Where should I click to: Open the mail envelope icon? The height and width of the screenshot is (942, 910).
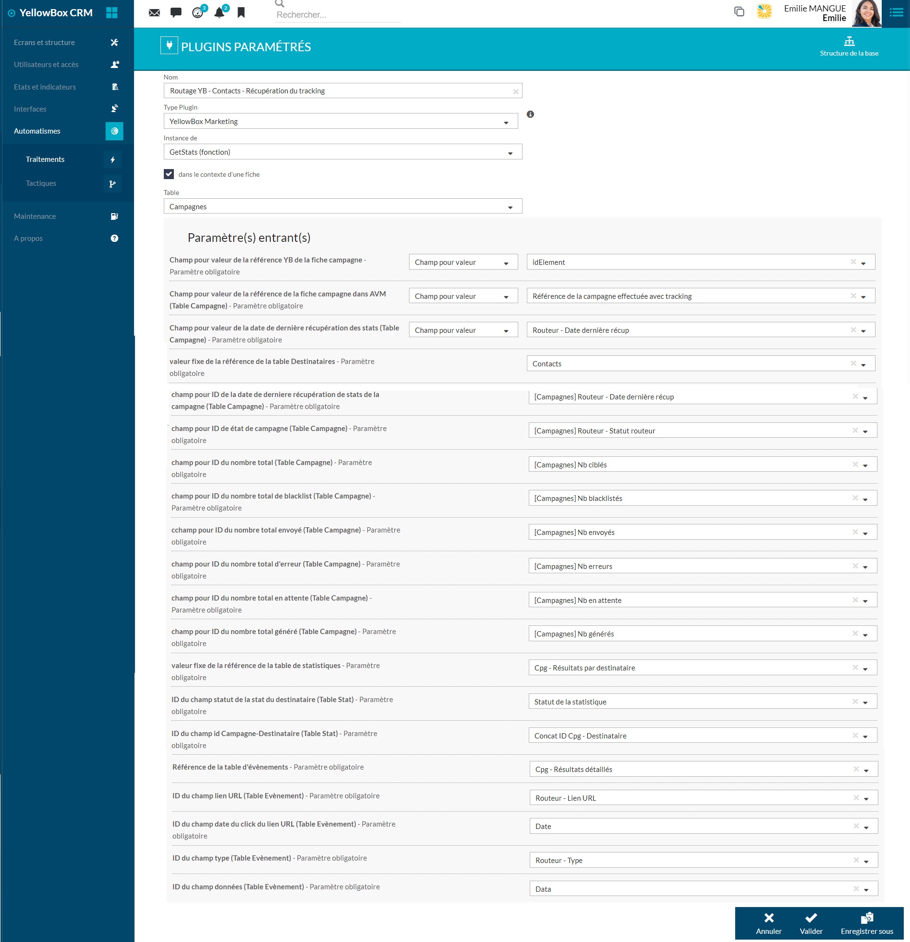tap(154, 13)
